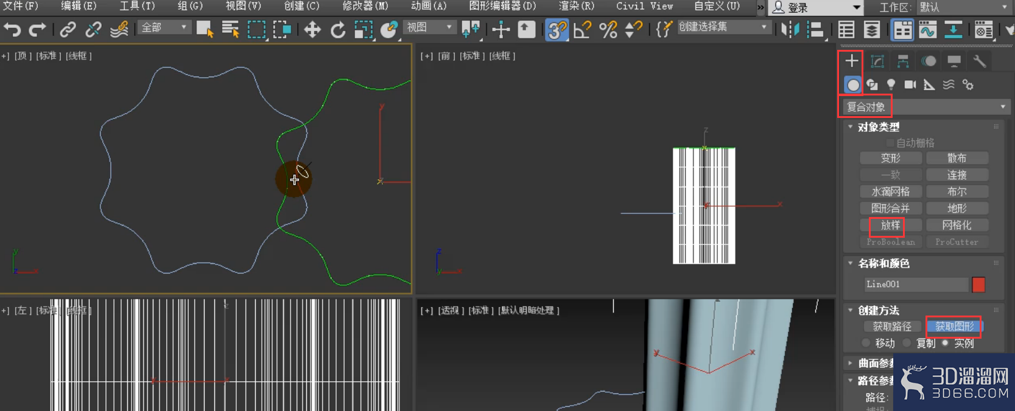The height and width of the screenshot is (411, 1015).
Task: Click the 散布 button
Action: click(x=957, y=158)
